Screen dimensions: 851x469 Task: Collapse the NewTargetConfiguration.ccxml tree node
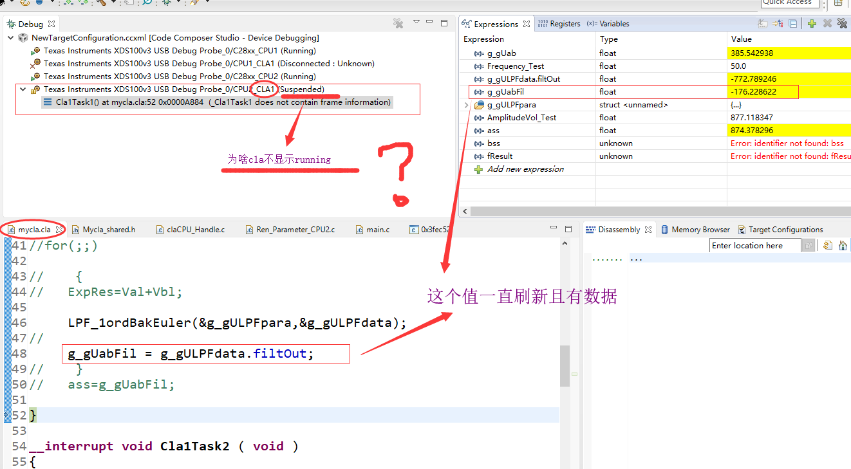11,38
